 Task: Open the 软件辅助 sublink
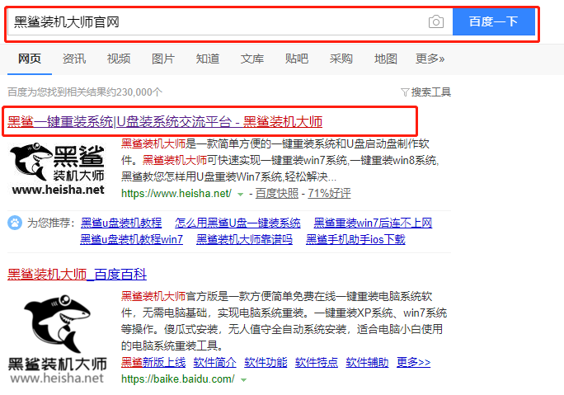pyautogui.click(x=367, y=362)
